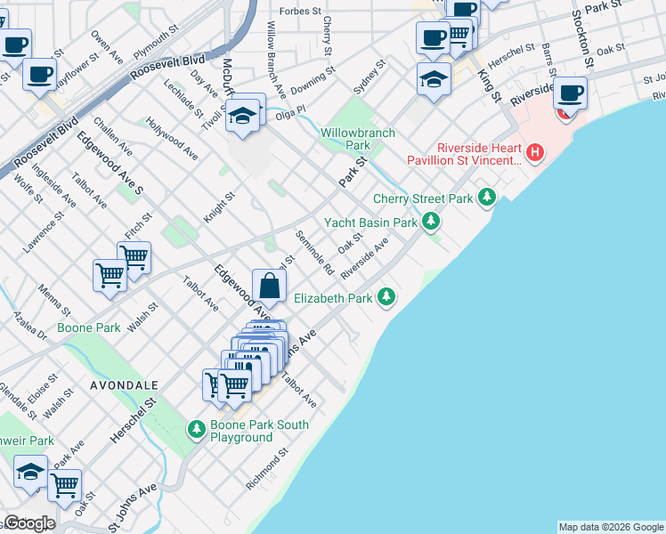Click the Lawrence St street label
This screenshot has width=666, height=534.
click(43, 232)
